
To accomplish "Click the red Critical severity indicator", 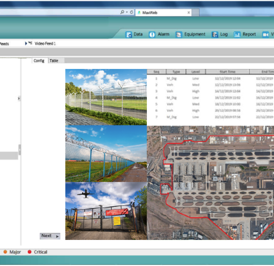I will click(x=29, y=252).
